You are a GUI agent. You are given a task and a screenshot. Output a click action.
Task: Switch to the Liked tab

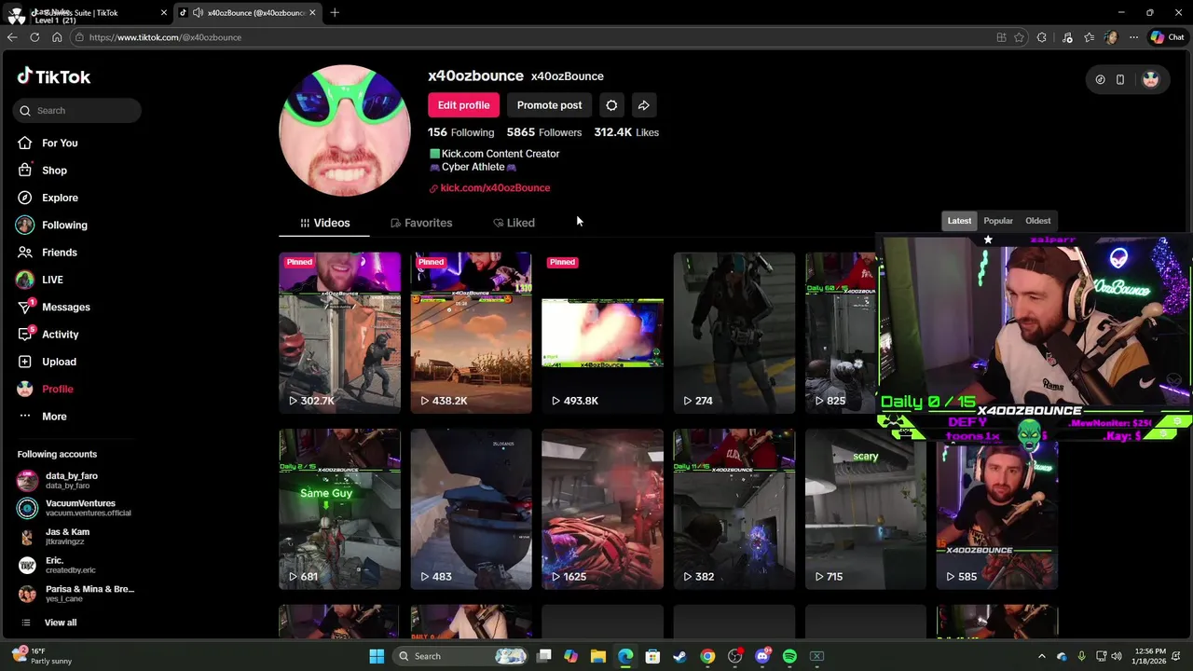514,223
